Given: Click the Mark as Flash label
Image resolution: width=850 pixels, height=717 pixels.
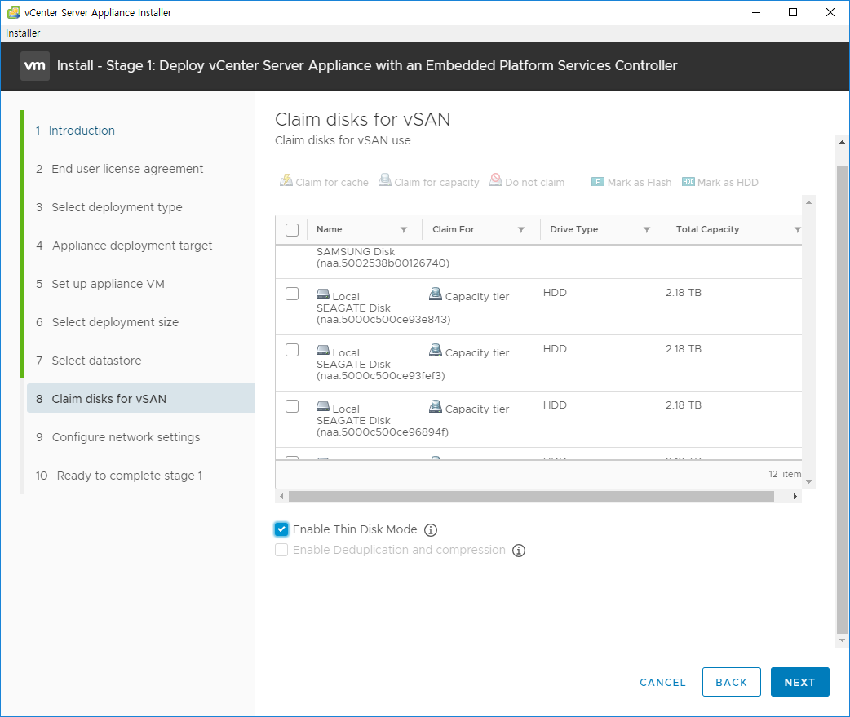Looking at the screenshot, I should (x=639, y=183).
